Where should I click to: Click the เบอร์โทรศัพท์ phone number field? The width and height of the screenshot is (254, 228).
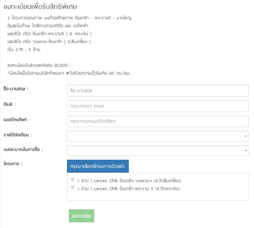click(158, 121)
